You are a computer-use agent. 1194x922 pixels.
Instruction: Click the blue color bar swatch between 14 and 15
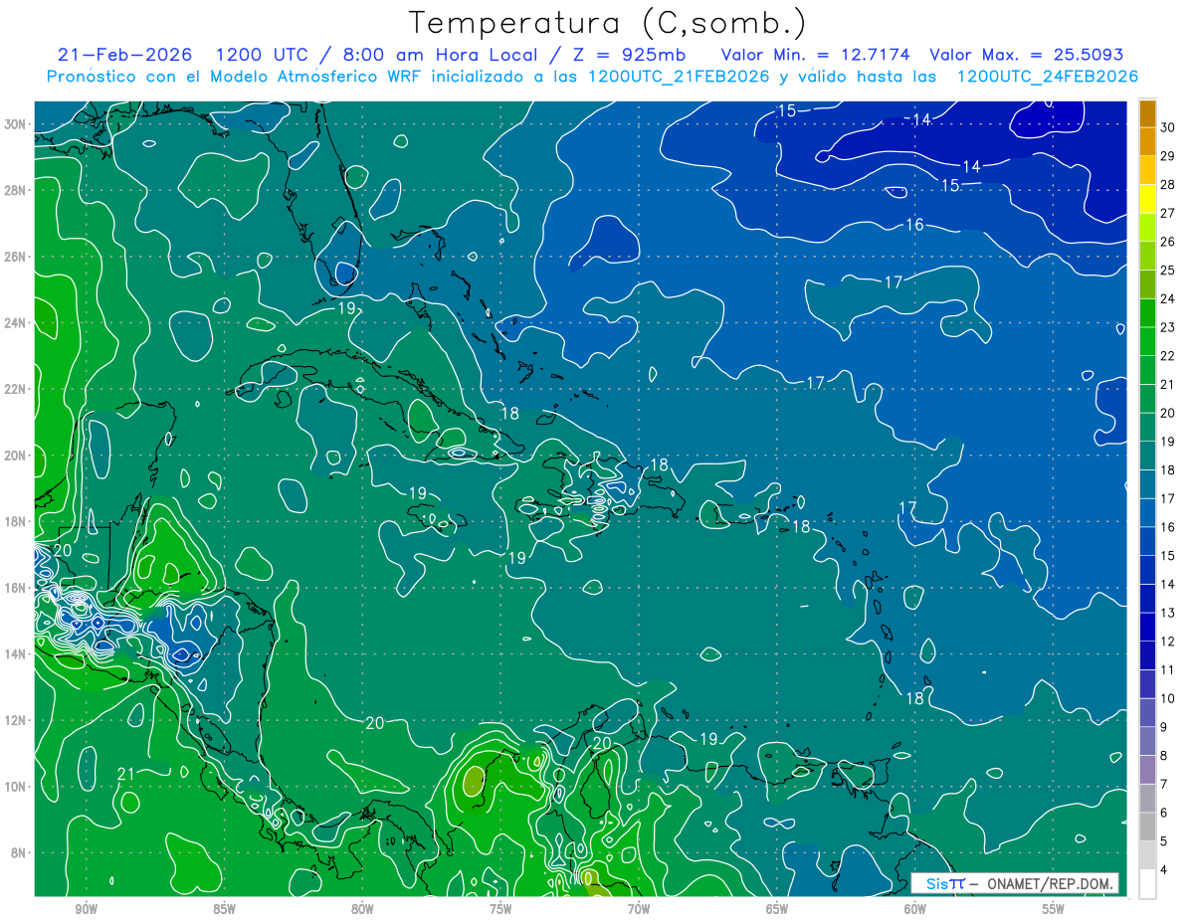pyautogui.click(x=1148, y=570)
